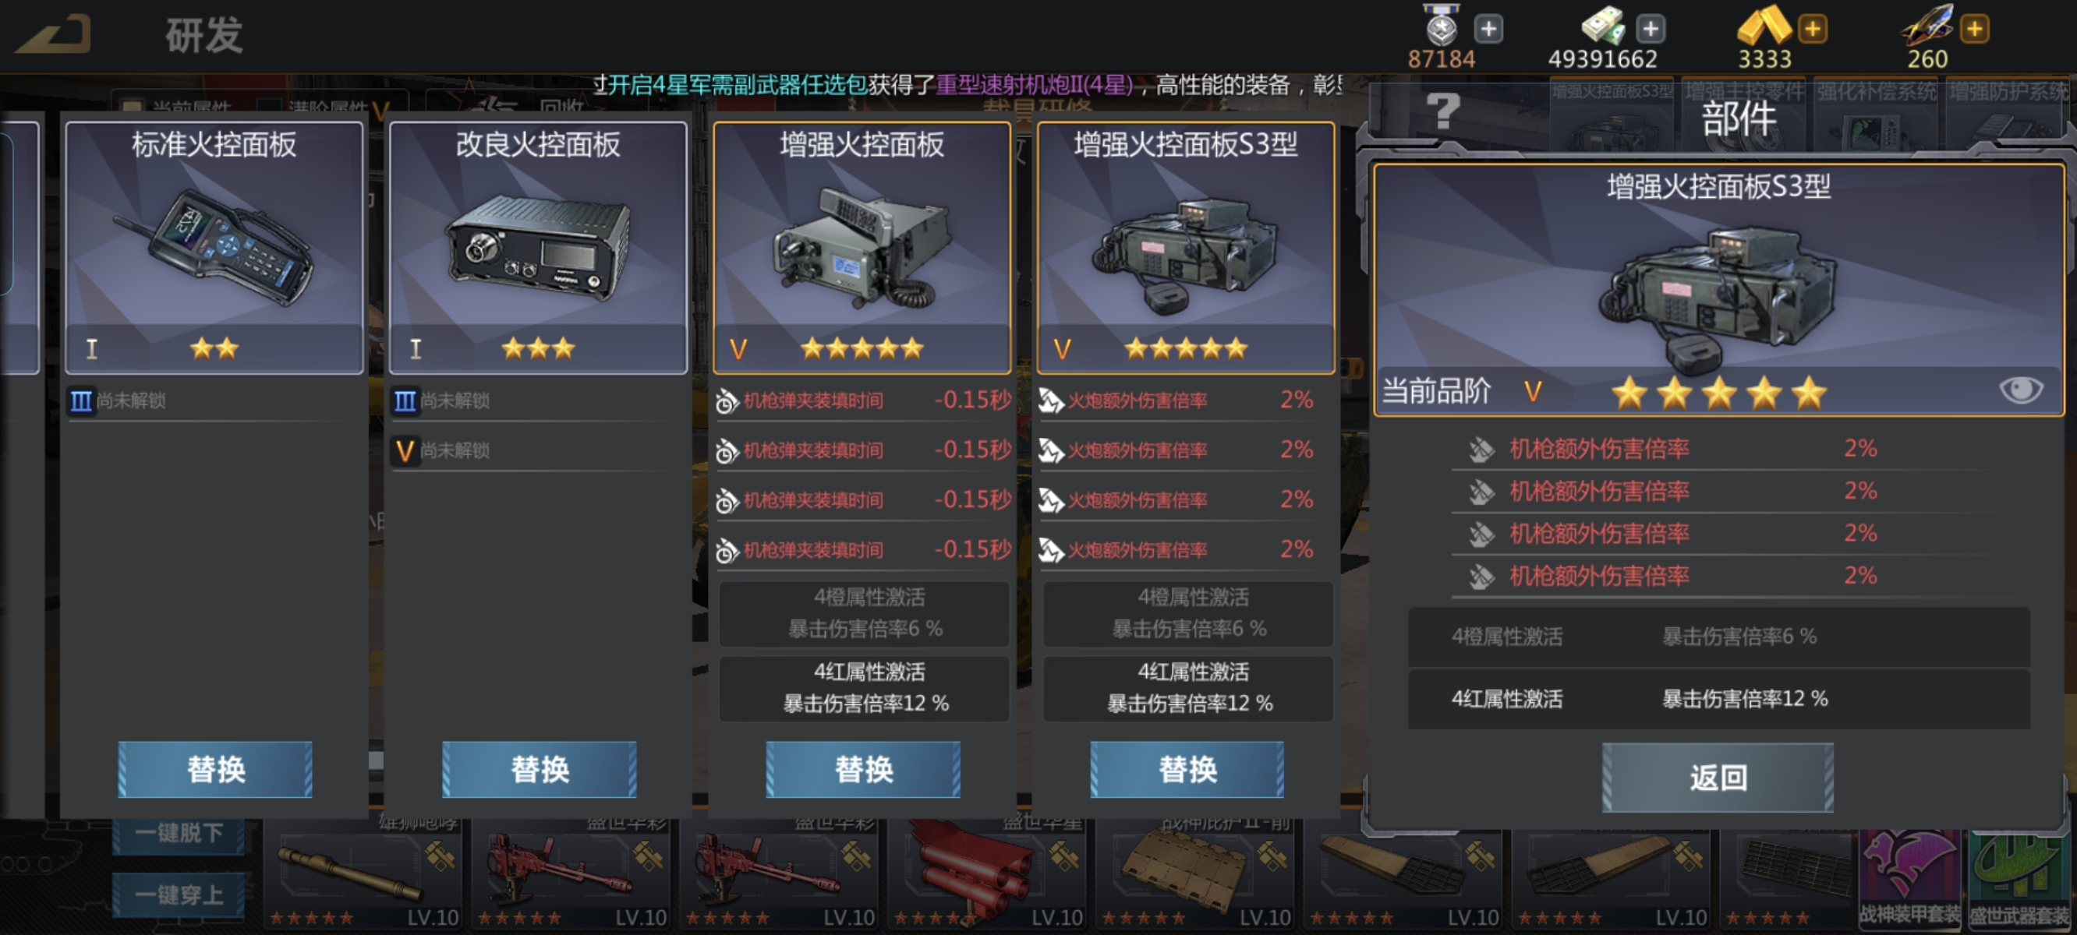Select the 增强火控面板S3型 card thumbnail

1186,248
